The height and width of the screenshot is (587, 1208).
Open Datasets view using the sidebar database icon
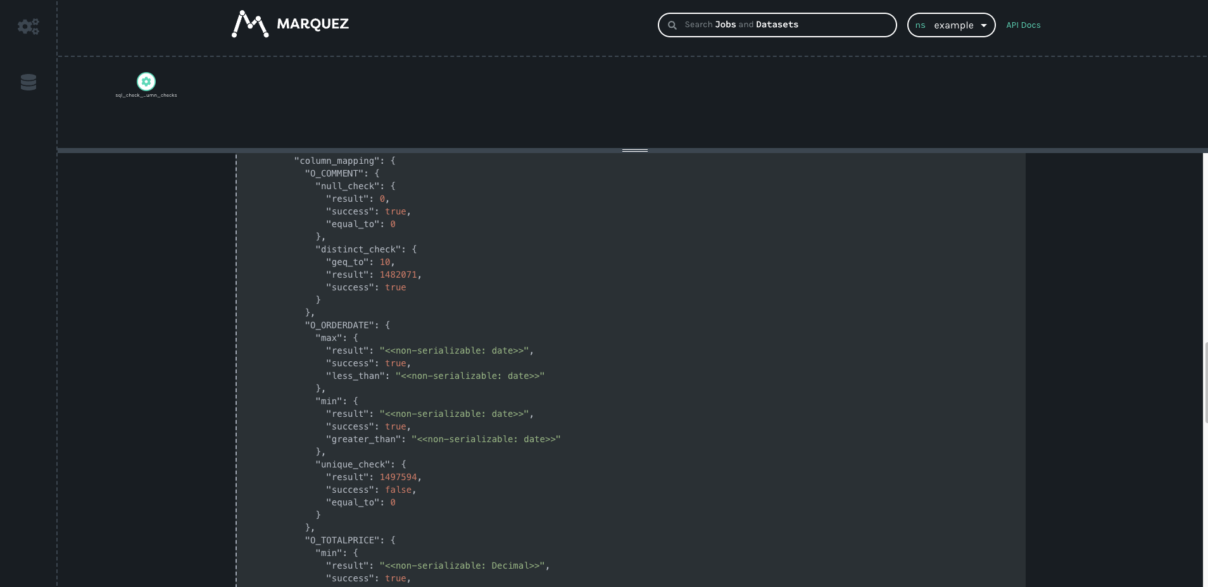coord(28,82)
